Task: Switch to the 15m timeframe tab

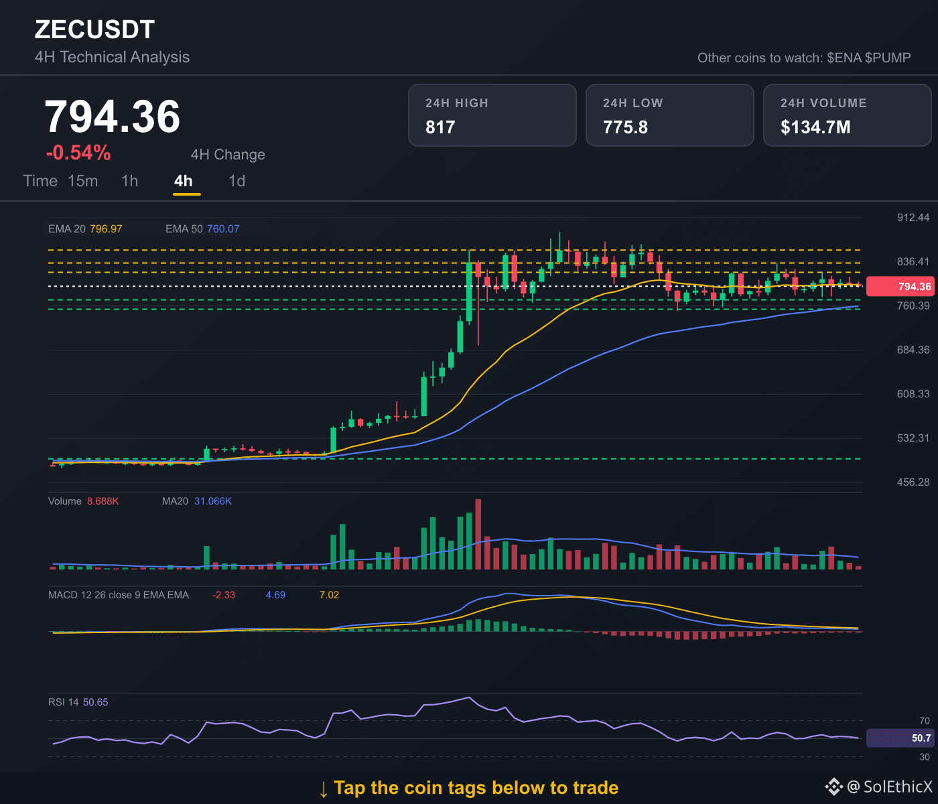Action: tap(83, 181)
